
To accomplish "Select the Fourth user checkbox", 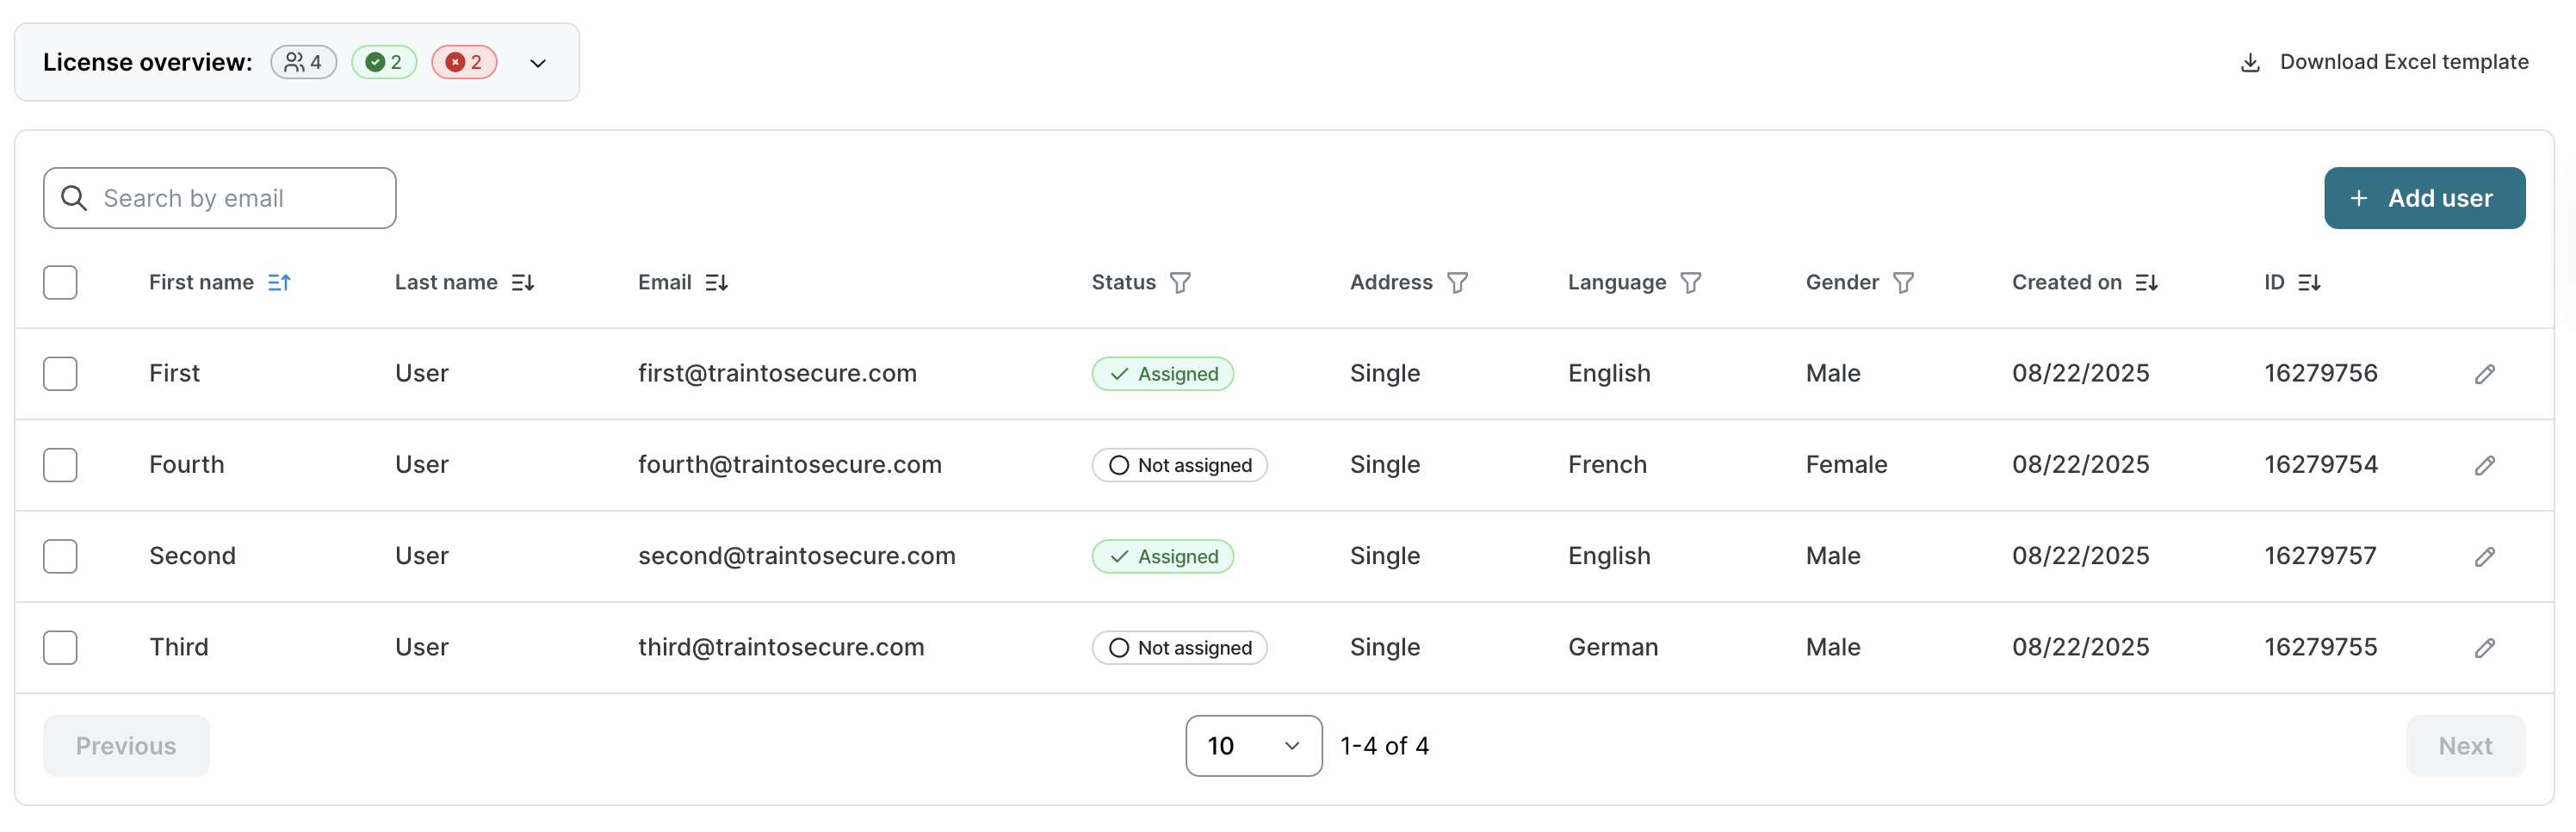I will point(60,465).
